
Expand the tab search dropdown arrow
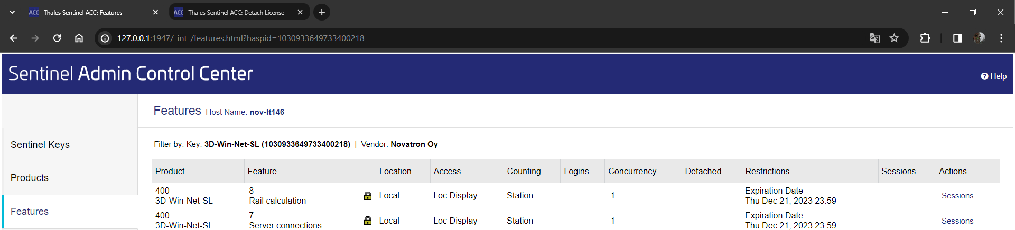coord(12,12)
